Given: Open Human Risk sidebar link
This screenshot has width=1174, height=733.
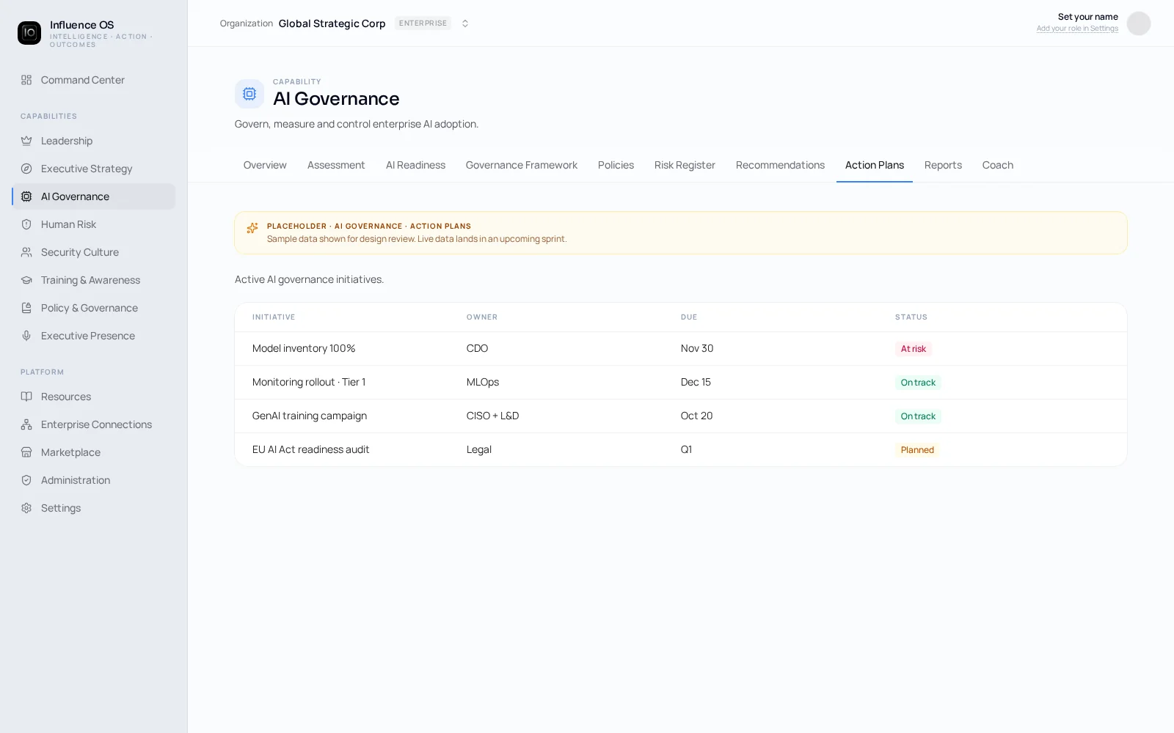Looking at the screenshot, I should (x=94, y=224).
